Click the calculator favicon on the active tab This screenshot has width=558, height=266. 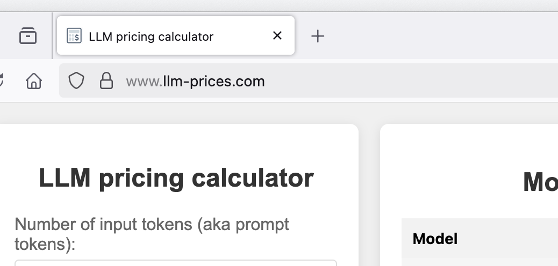tap(74, 36)
